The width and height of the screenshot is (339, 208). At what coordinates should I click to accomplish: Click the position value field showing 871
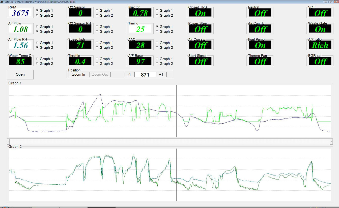click(145, 75)
